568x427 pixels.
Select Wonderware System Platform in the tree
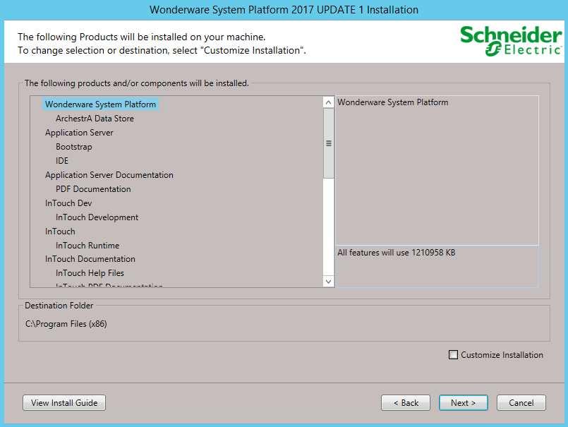(100, 104)
